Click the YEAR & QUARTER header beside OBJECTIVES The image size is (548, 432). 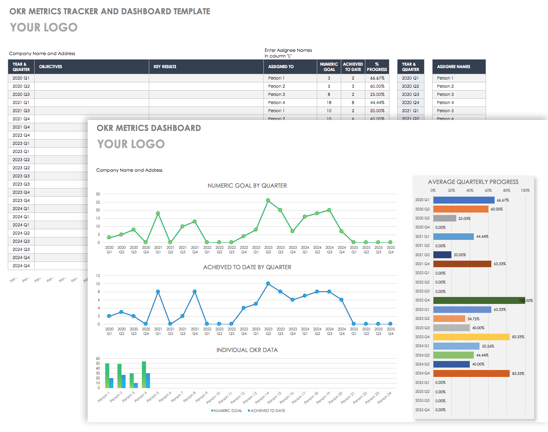click(21, 66)
